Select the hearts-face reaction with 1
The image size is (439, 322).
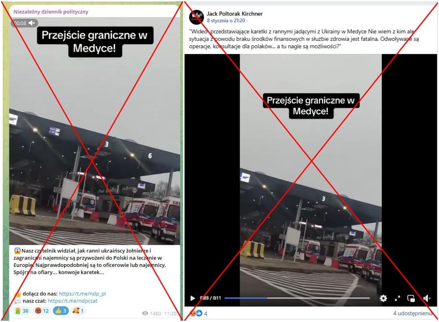tap(78, 311)
